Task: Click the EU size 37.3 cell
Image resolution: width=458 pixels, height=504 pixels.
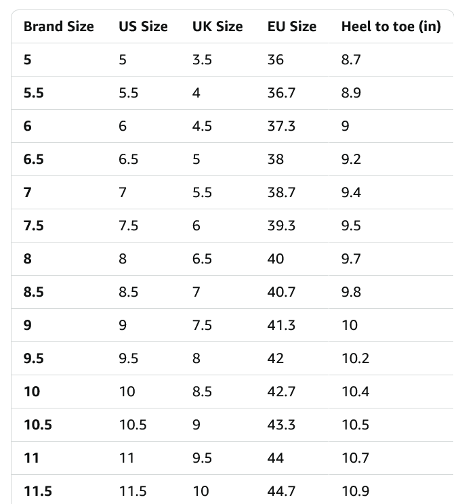Action: (281, 126)
